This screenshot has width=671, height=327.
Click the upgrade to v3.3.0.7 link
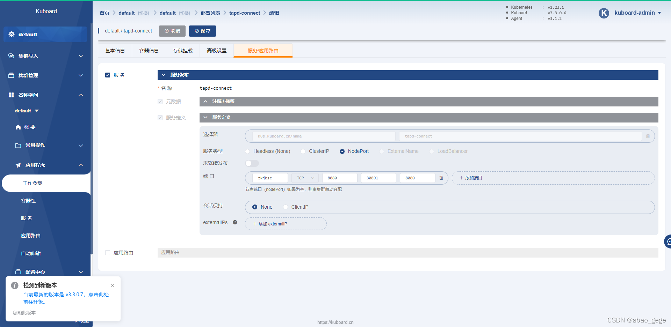tap(66, 298)
